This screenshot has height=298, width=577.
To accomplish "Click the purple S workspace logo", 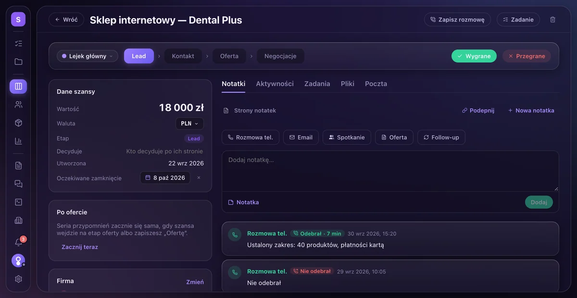I will [18, 19].
